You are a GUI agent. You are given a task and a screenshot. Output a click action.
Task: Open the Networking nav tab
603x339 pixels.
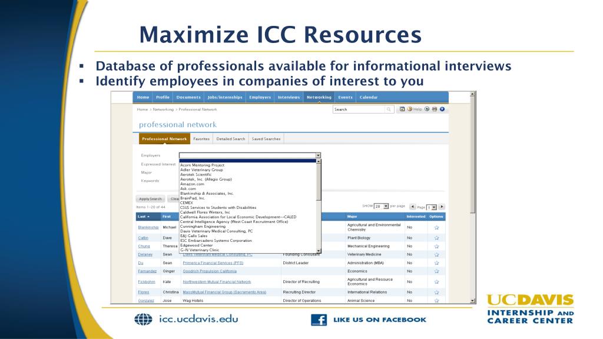pyautogui.click(x=319, y=97)
